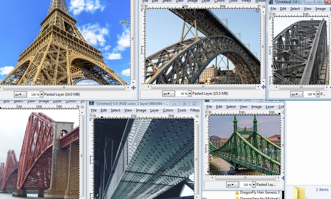Click horizontal scrollbar thumb in Untitled-6.0 window
This screenshot has width=331, height=199.
(x=245, y=178)
